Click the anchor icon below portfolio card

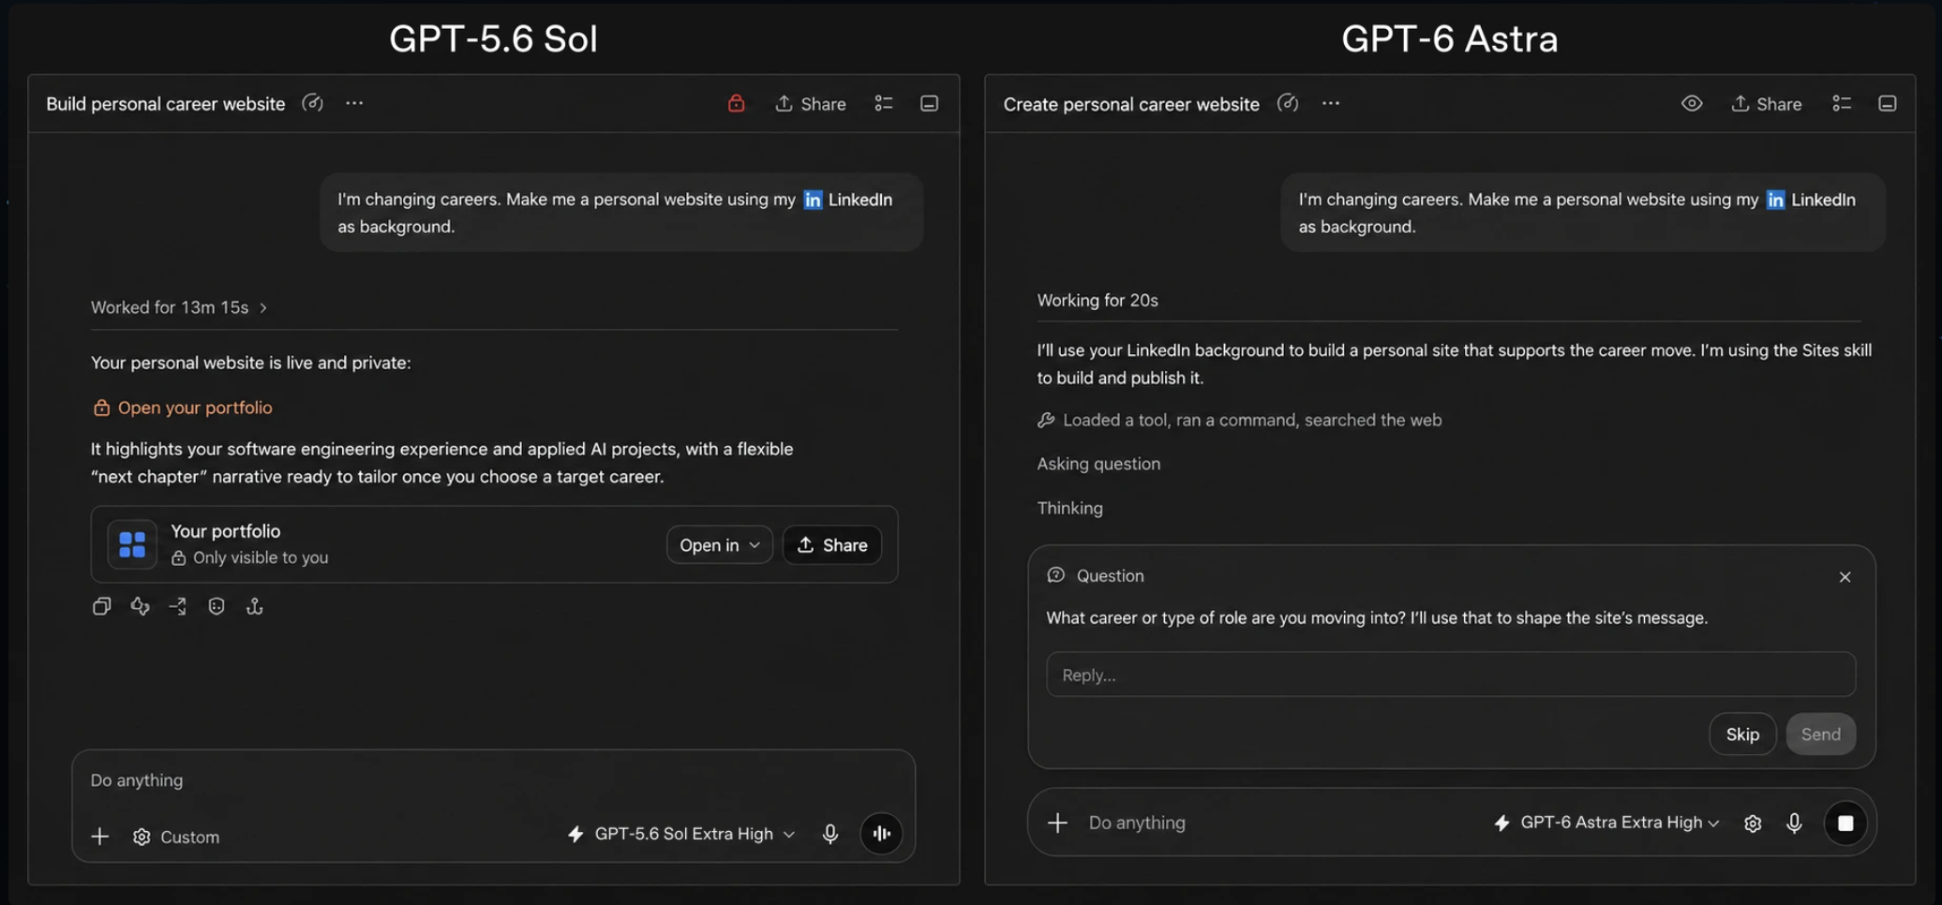point(255,606)
